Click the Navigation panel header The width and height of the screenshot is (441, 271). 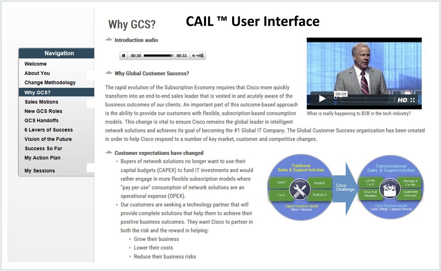click(57, 53)
